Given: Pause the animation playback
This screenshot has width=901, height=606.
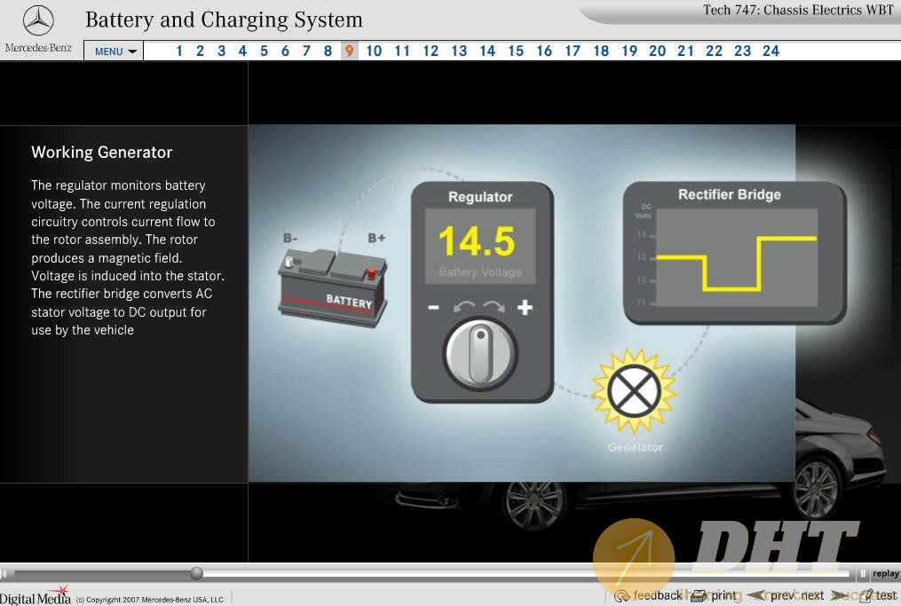Looking at the screenshot, I should coord(863,573).
